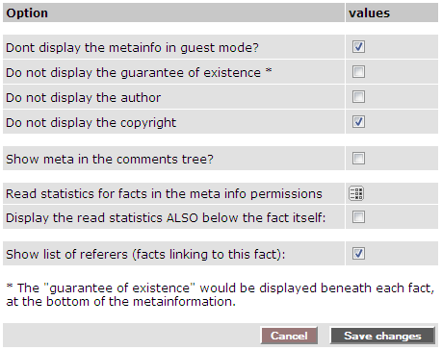Check 'Show meta in the comments tree?' box
Image resolution: width=442 pixels, height=350 pixels.
click(358, 159)
